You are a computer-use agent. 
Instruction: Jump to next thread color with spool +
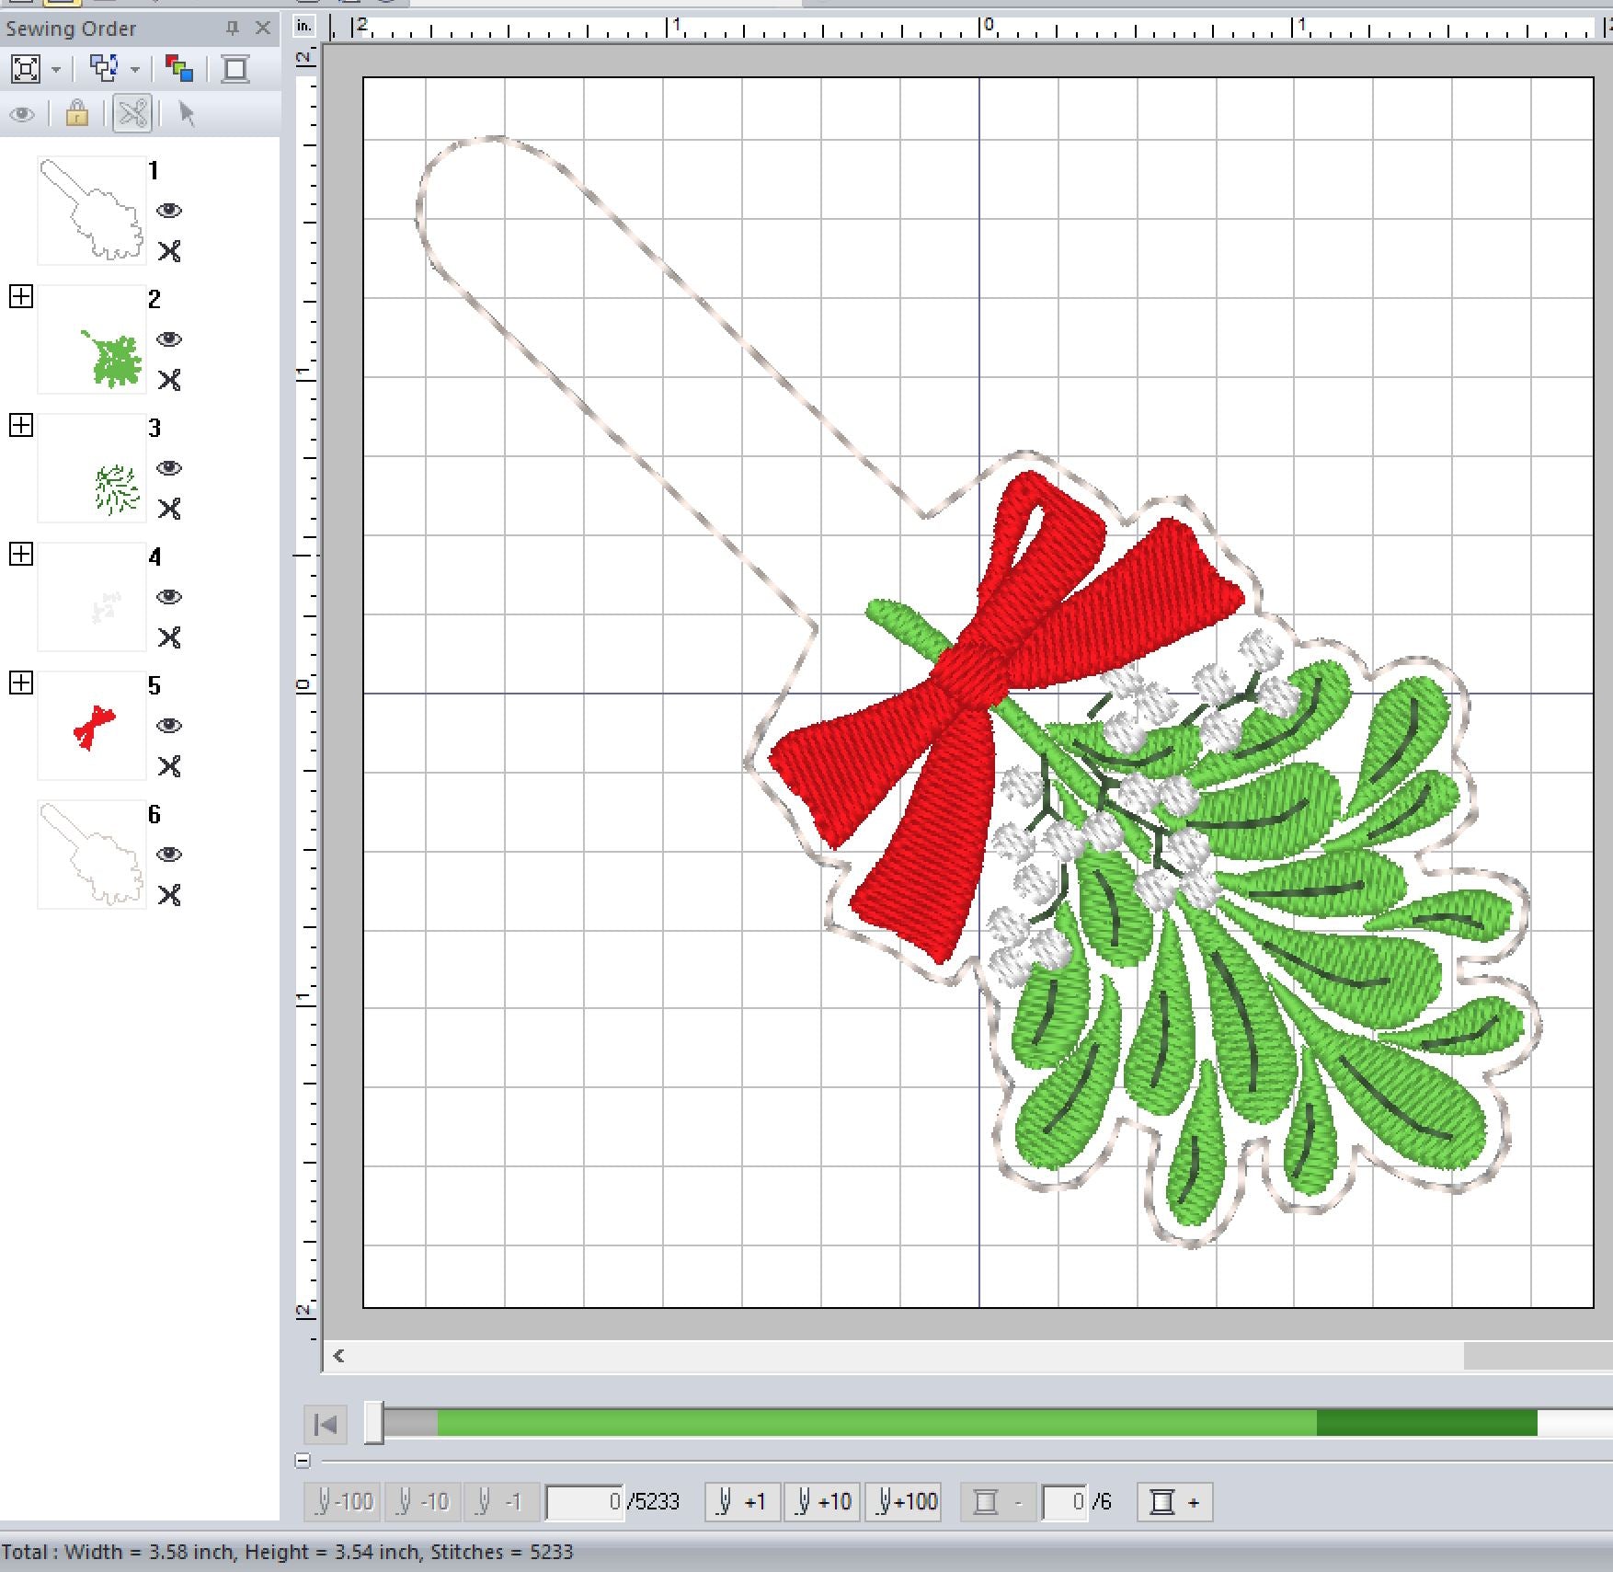[x=1174, y=1502]
